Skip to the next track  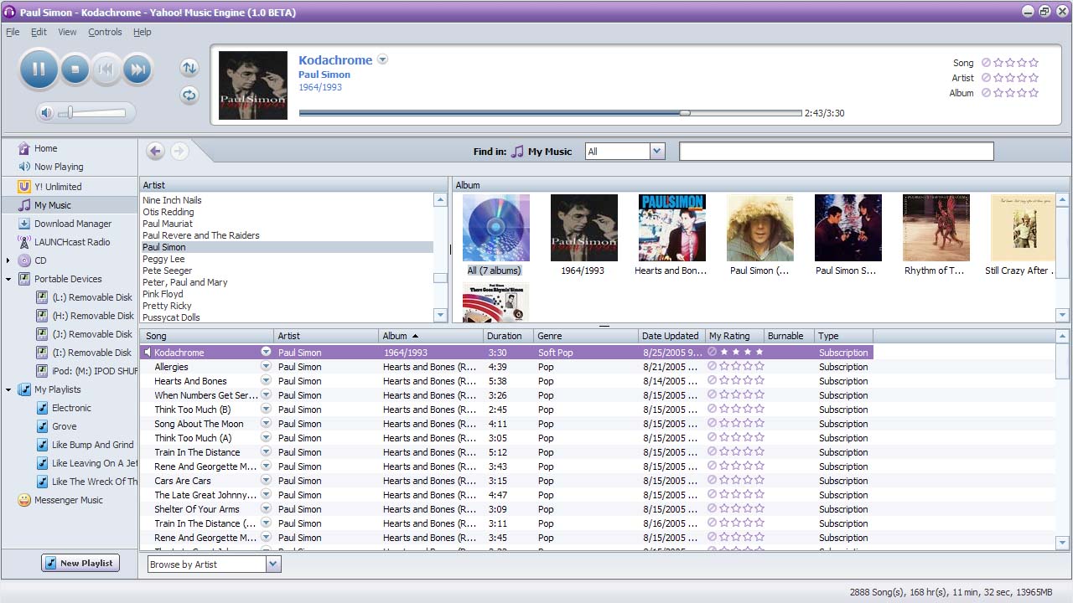(138, 70)
